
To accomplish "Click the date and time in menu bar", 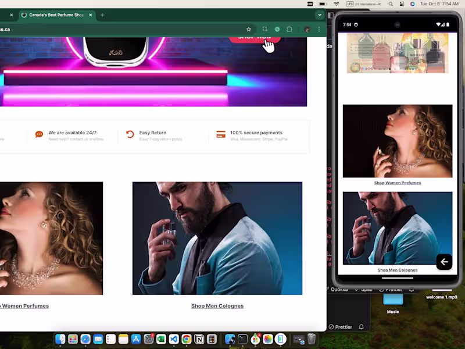I will (x=439, y=4).
